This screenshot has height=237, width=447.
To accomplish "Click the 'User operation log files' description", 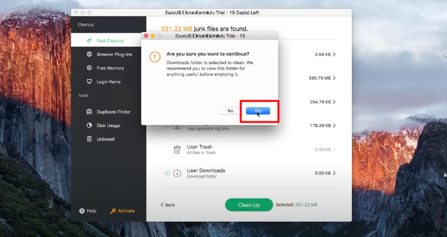I will point(208,129).
